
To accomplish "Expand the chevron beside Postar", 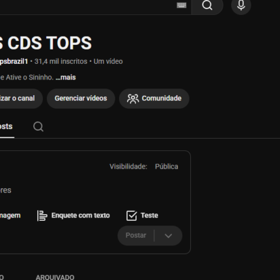I will [168, 236].
